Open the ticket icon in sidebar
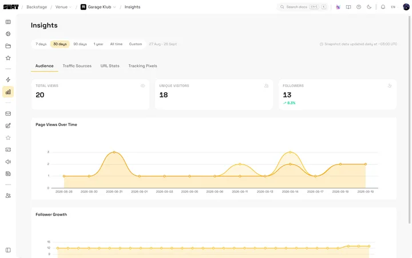Viewport: 412px width, 258px height. (x=8, y=150)
